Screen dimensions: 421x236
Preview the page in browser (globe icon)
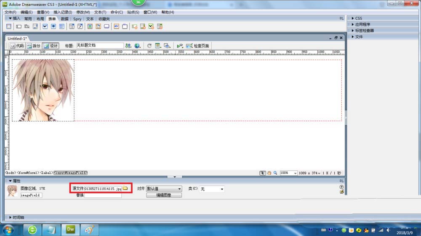[x=138, y=46]
